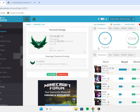Select the upper Soloqueue tab
The width and height of the screenshot is (140, 112).
102,28
